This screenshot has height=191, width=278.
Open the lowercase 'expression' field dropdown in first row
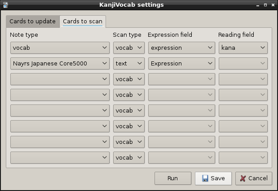point(182,48)
